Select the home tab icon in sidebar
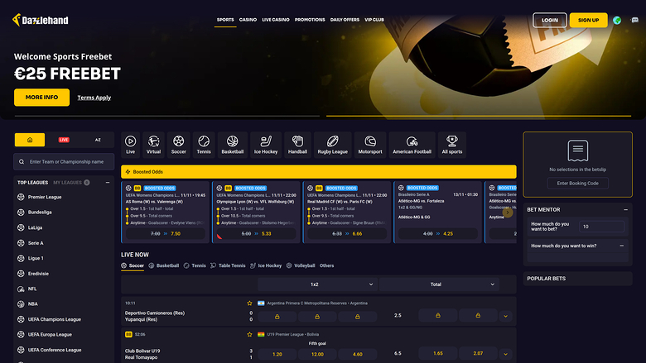This screenshot has height=363, width=646. coord(30,140)
